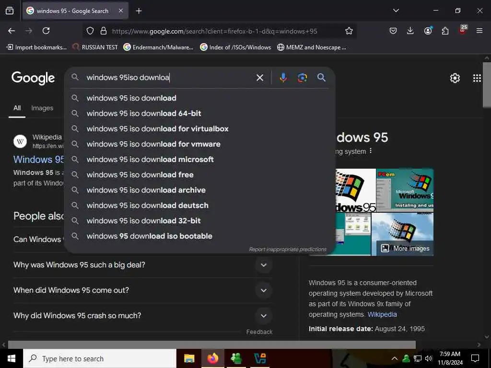Clear the search box with the X

259,78
